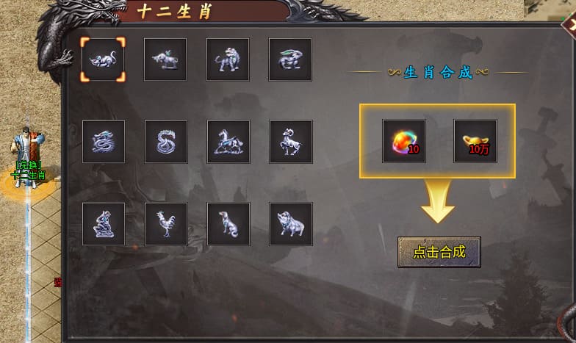Choose the Tiger zodiac statue
Viewport: 576px width, 343px height.
(x=228, y=59)
